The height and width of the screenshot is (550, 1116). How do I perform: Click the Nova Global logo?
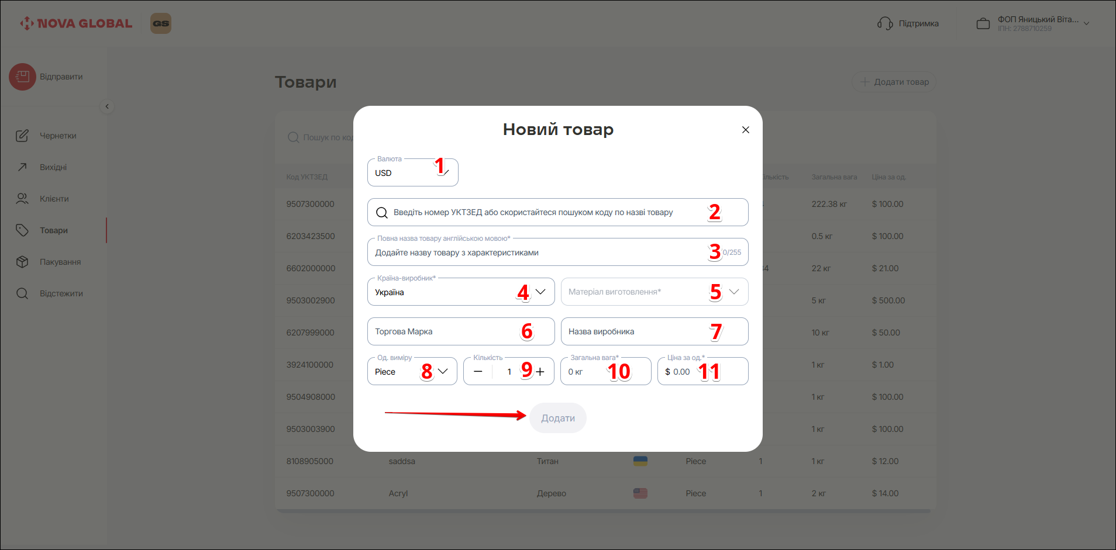76,23
